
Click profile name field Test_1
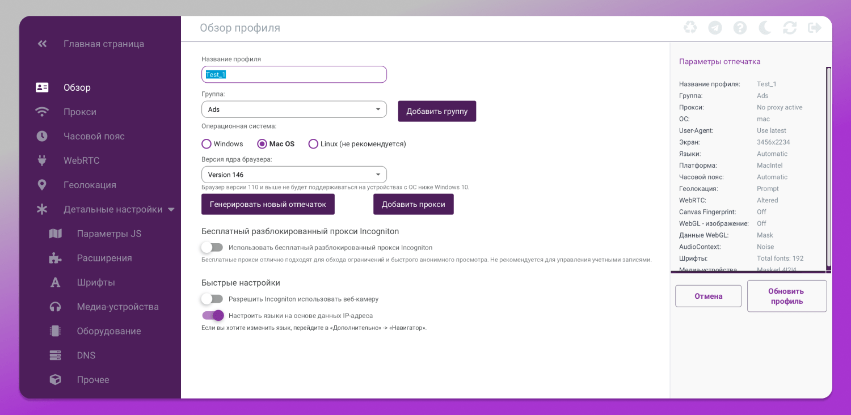tap(294, 74)
